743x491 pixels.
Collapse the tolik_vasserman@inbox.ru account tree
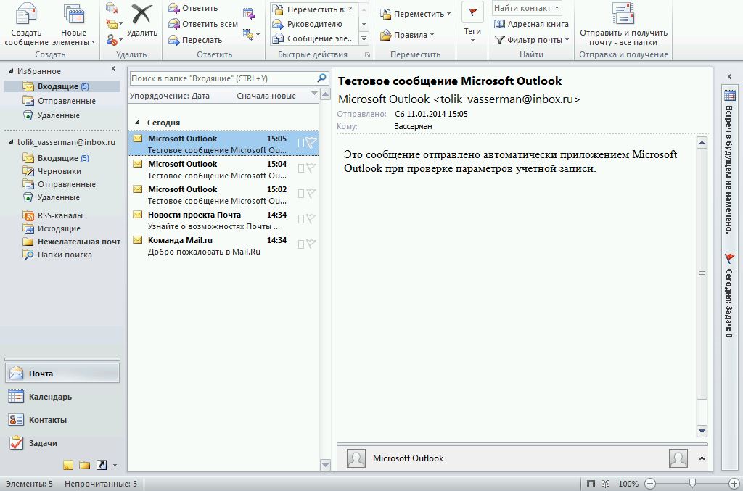tap(11, 141)
